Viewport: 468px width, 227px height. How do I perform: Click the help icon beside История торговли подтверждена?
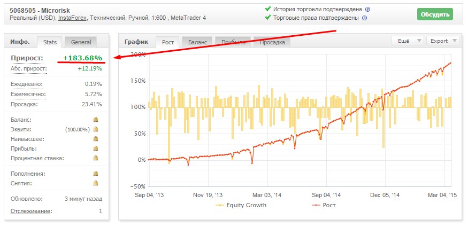pos(367,10)
